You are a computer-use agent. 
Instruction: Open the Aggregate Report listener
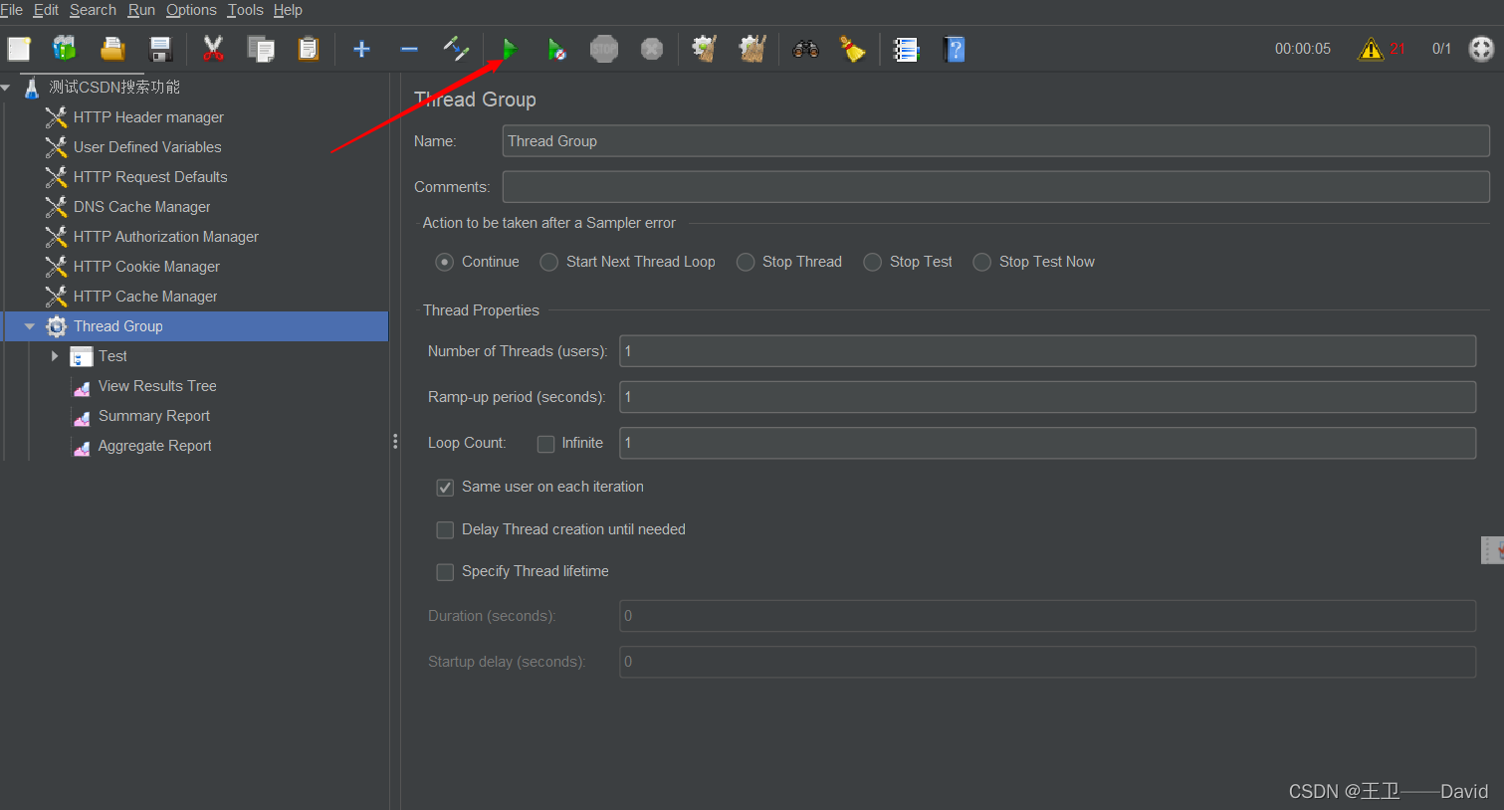coord(154,446)
